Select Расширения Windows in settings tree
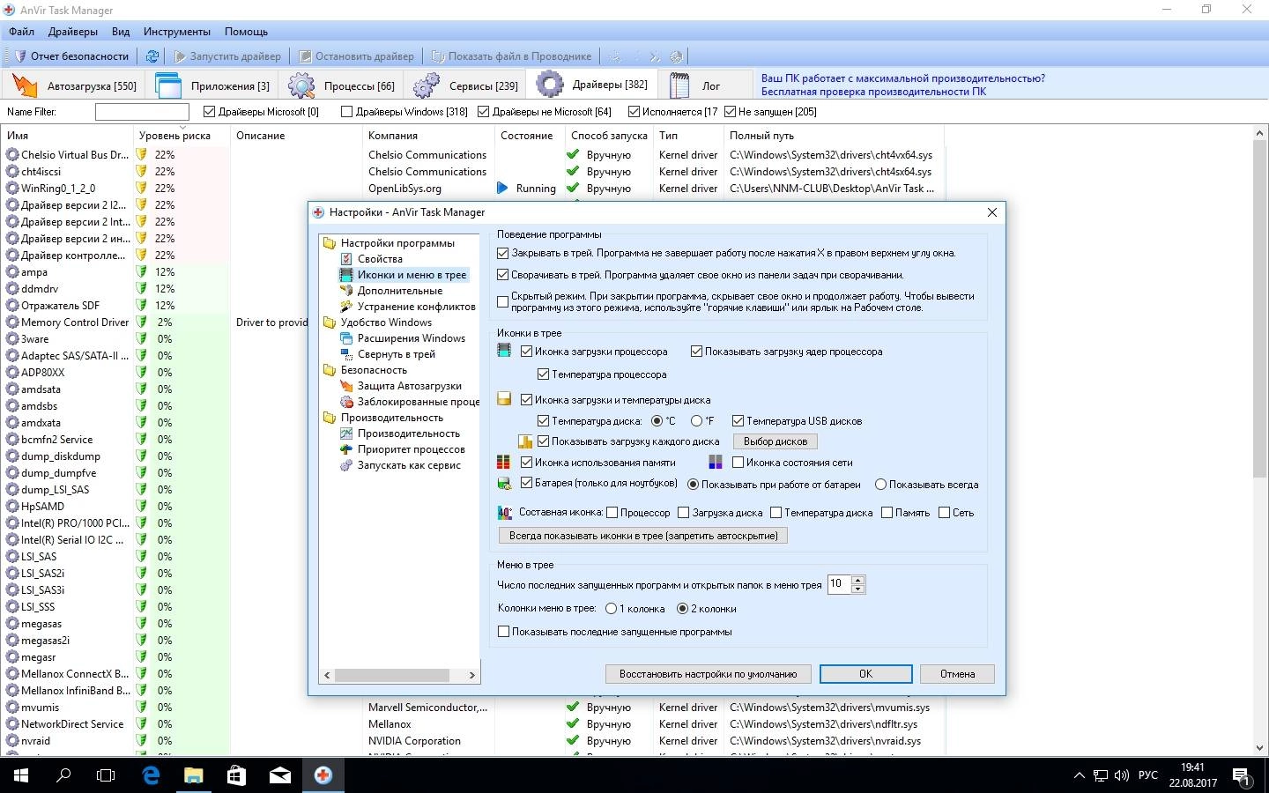This screenshot has height=793, width=1269. (x=411, y=338)
